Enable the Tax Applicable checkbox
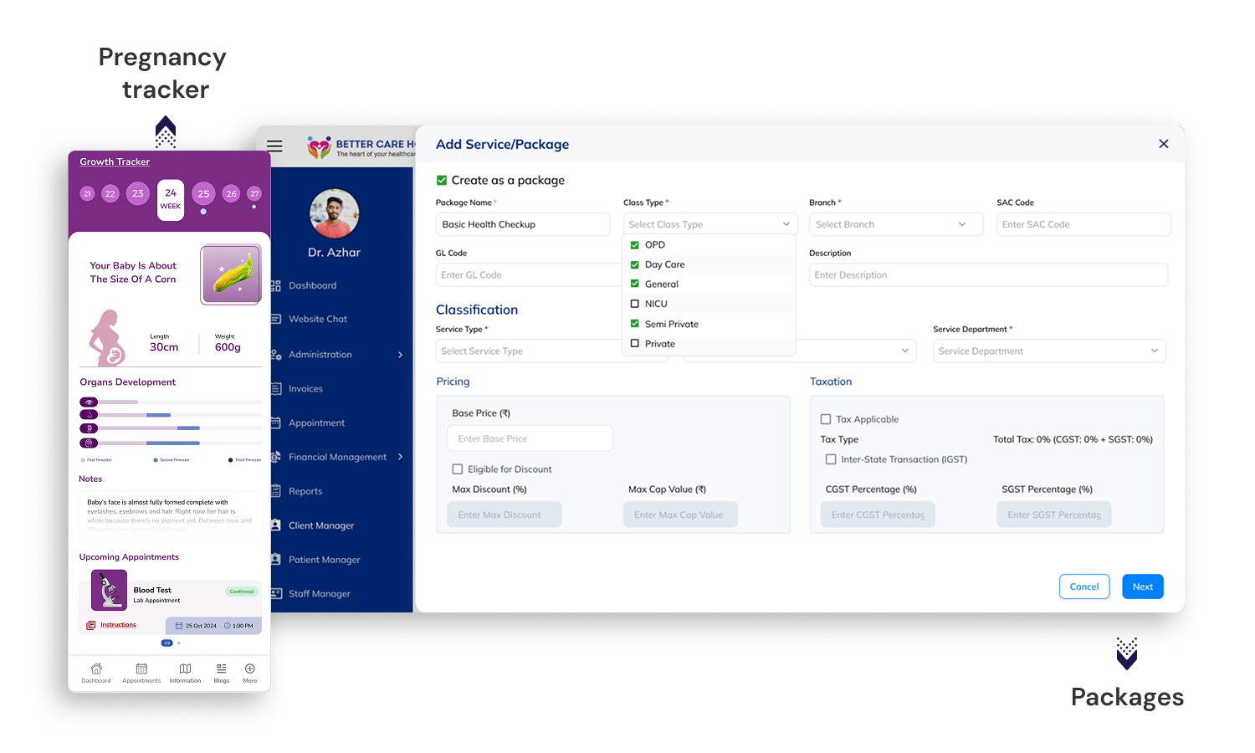 [826, 419]
